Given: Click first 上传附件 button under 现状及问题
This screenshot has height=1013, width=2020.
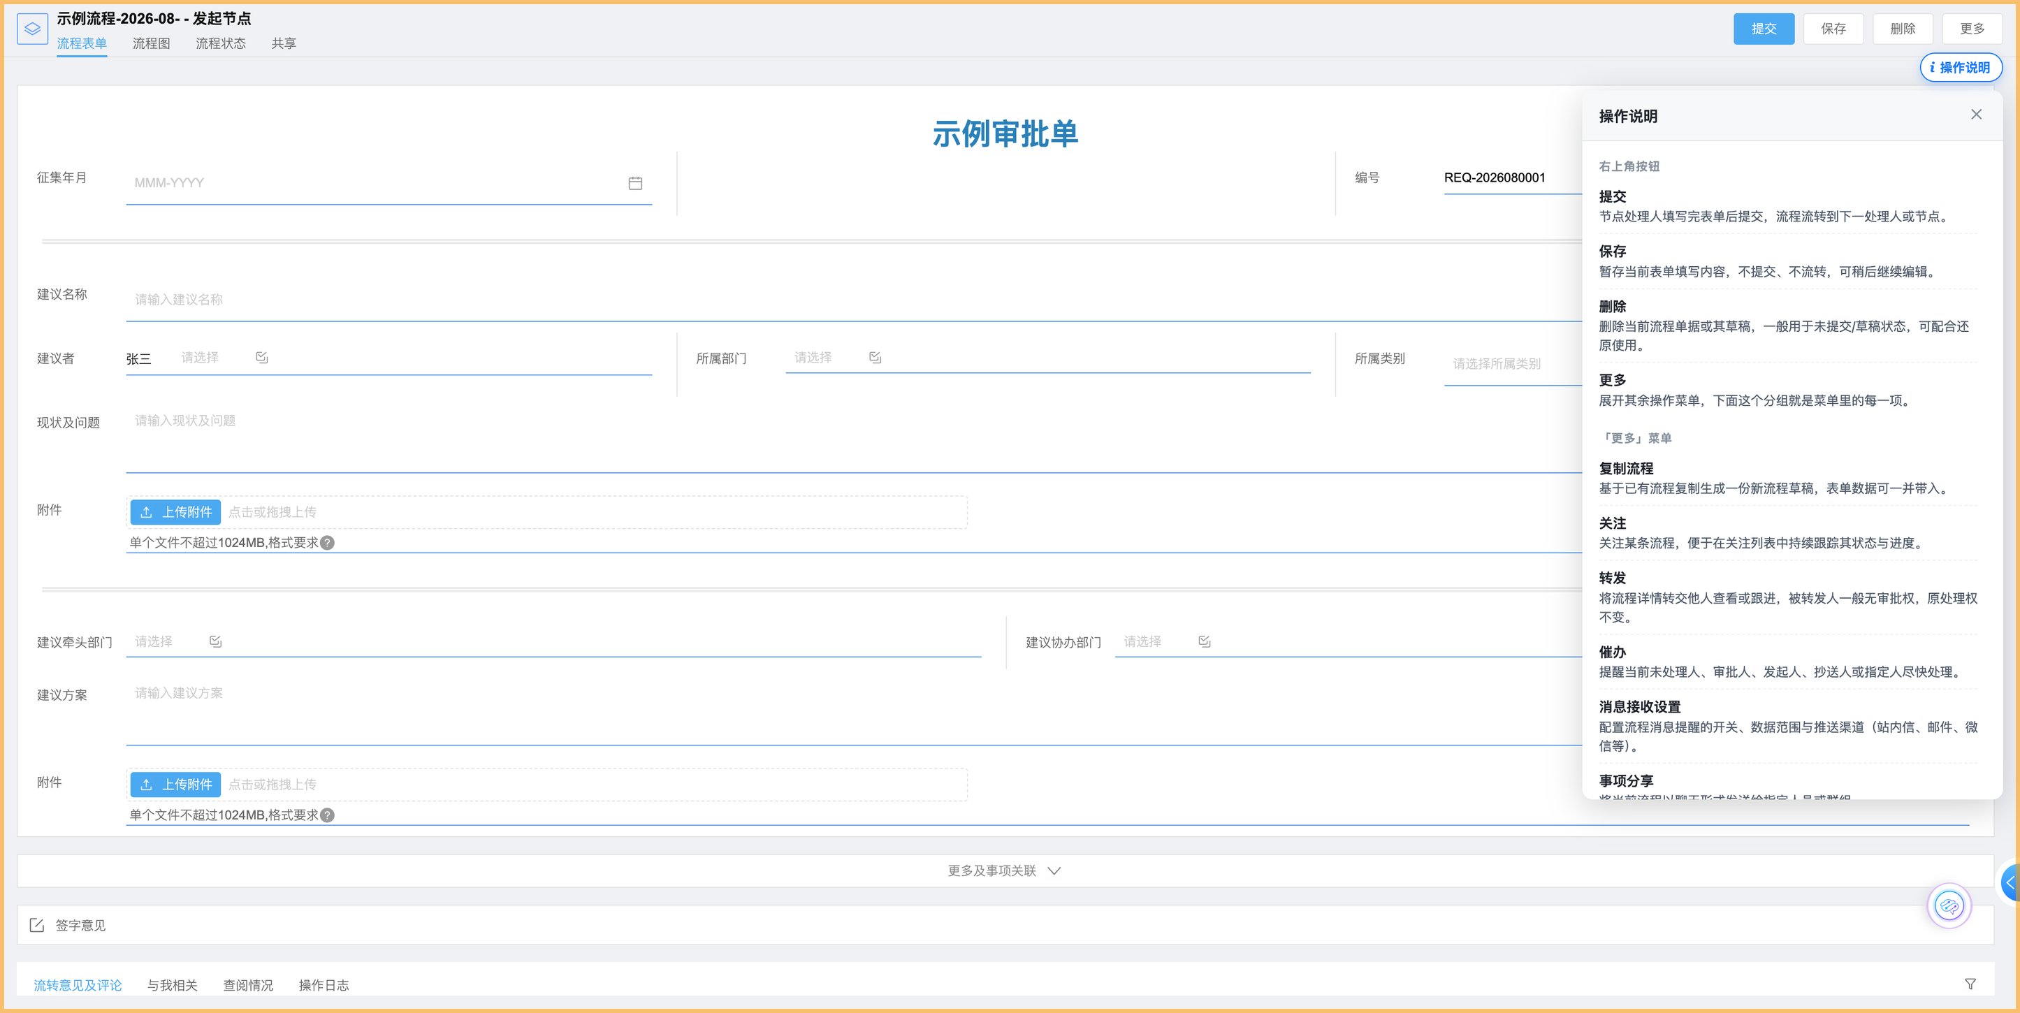Looking at the screenshot, I should tap(175, 512).
